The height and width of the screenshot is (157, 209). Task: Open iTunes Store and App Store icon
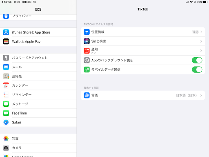pyautogui.click(x=6, y=32)
